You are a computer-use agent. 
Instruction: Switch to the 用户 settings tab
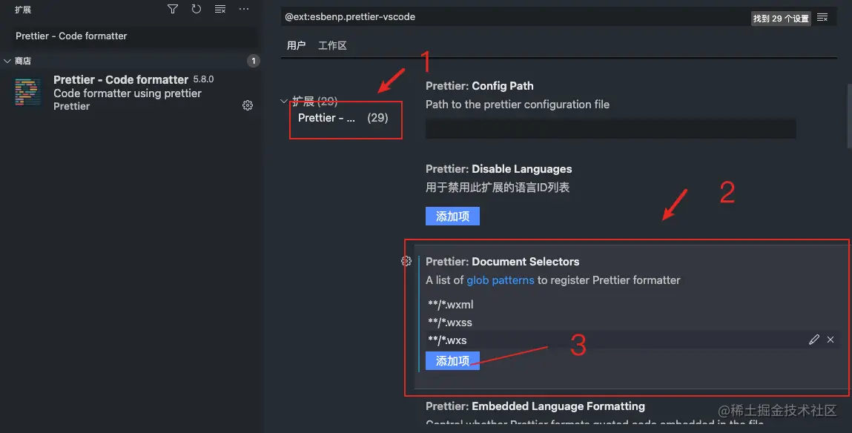296,45
